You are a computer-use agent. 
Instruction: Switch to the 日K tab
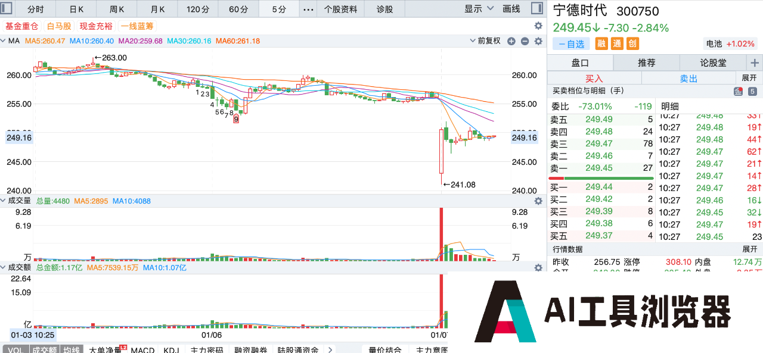[76, 9]
